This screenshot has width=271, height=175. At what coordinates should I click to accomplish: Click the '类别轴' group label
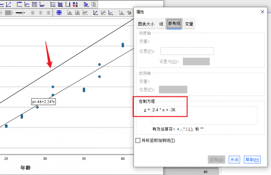point(145,73)
